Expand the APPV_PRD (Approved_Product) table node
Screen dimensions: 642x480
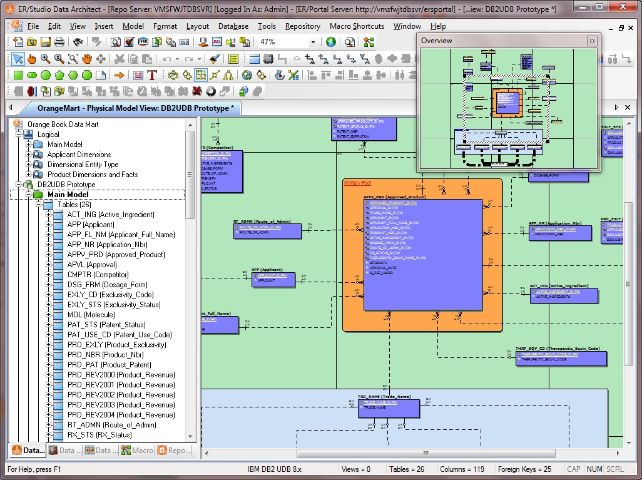(x=48, y=254)
